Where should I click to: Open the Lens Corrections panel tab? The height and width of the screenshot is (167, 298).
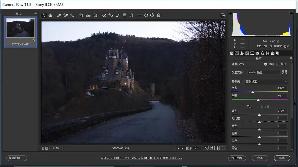pyautogui.click(x=257, y=53)
